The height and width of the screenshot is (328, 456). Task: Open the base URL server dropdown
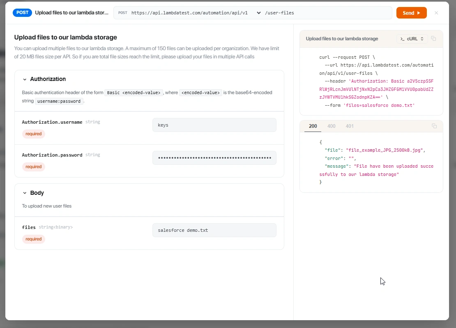(x=258, y=13)
